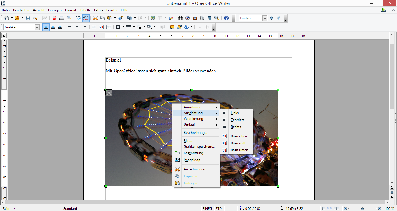Open the Tabelle menu
The width and height of the screenshot is (397, 211).
pyautogui.click(x=85, y=10)
